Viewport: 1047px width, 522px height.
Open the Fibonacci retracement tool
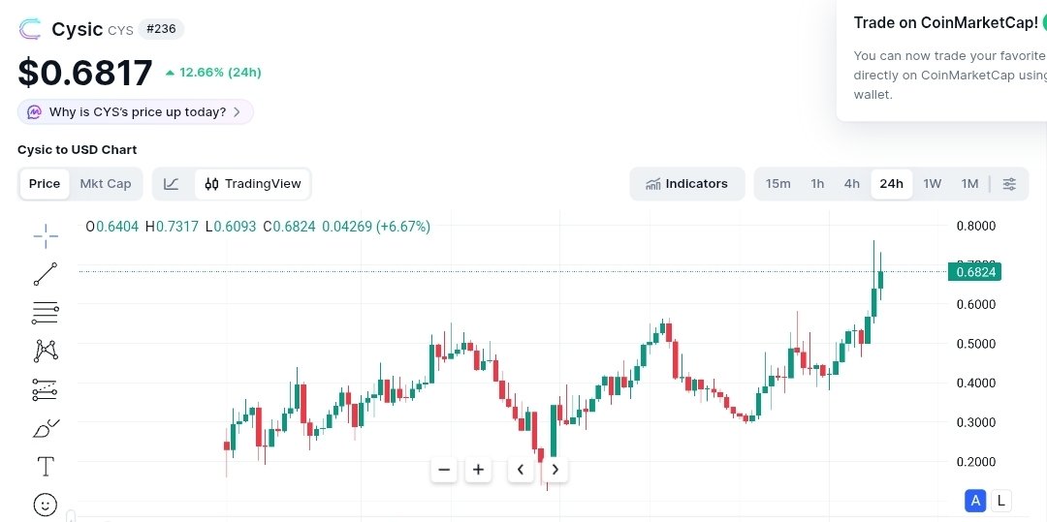pyautogui.click(x=46, y=312)
